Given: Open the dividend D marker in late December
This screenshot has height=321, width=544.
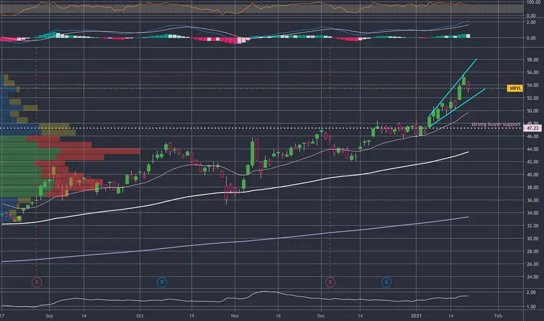Looking at the screenshot, I should tap(386, 282).
